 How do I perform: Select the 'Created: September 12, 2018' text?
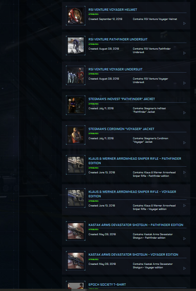coord(105,19)
